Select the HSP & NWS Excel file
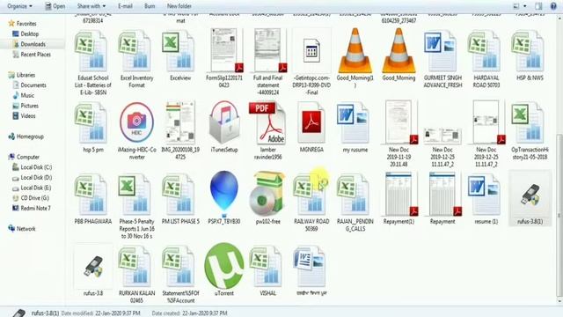563x317 pixels. coord(530,55)
